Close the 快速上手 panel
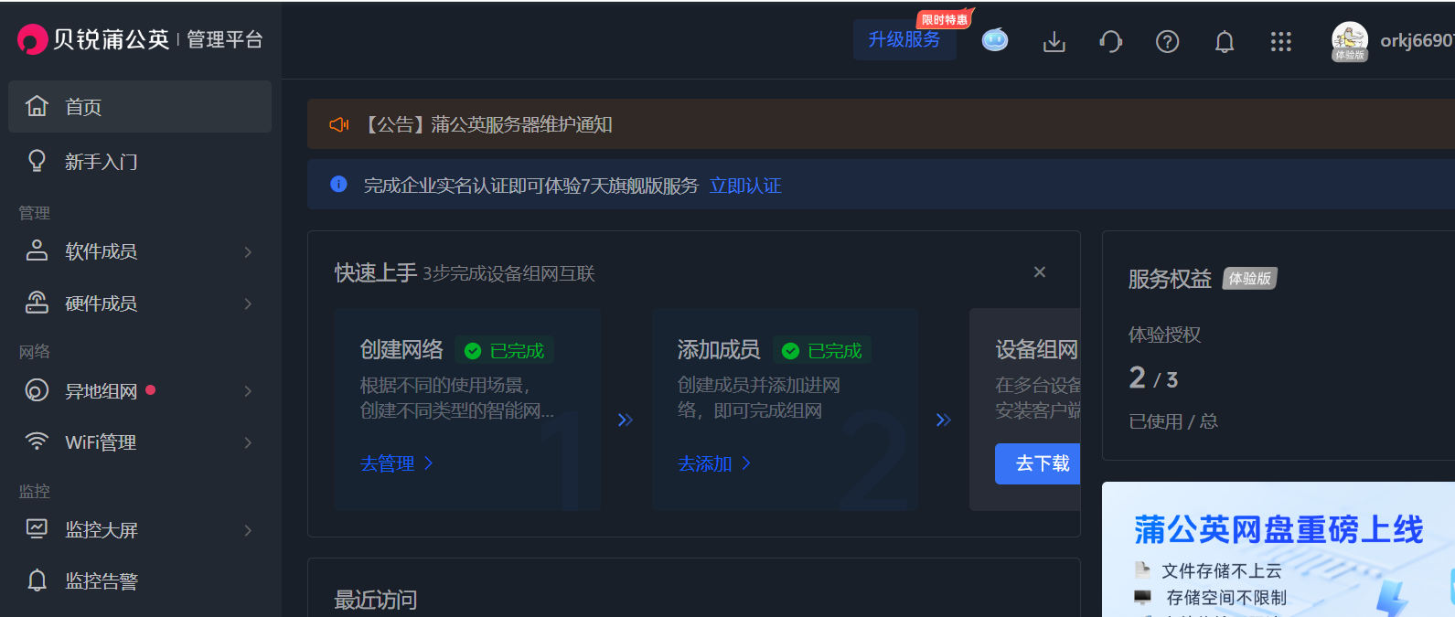The image size is (1455, 617). (1040, 271)
